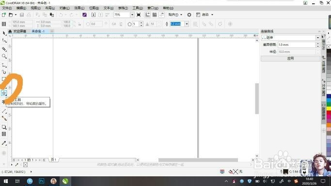Open the 效果 (Effects) menu
Image resolution: width=331 pixels, height=186 pixels.
point(79,8)
